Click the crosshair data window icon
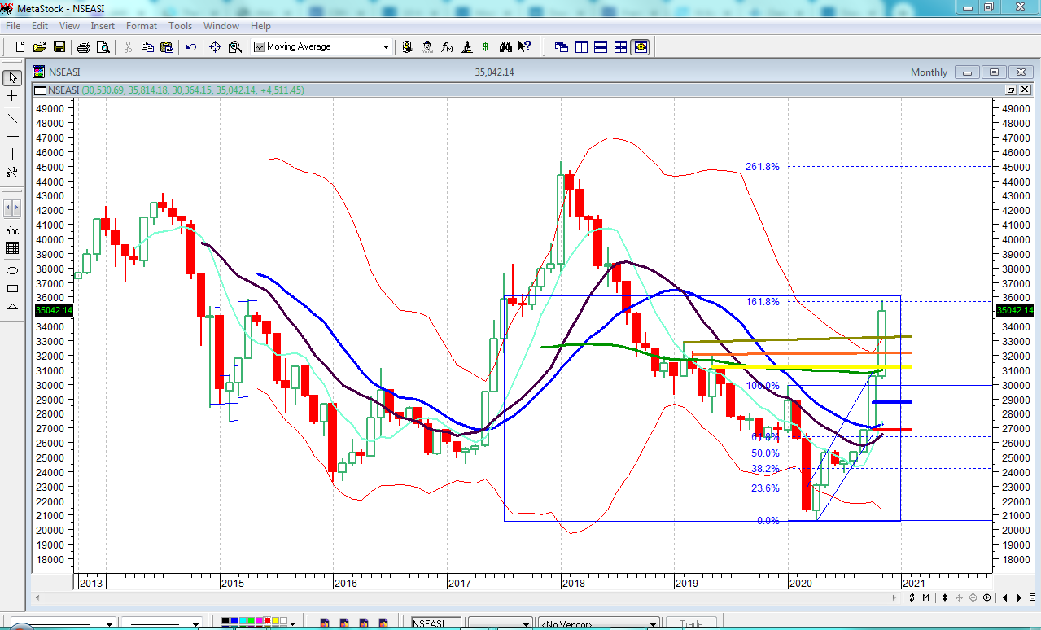The width and height of the screenshot is (1041, 630). 215,47
